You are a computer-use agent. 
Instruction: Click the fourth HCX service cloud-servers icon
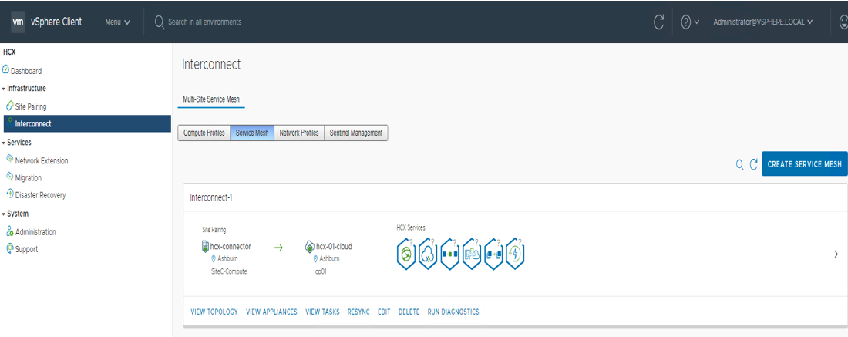(x=472, y=254)
